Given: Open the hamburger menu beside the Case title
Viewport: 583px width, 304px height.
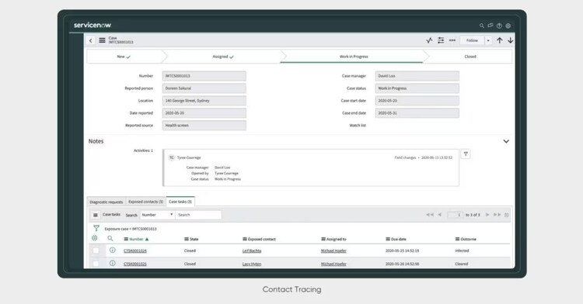Looking at the screenshot, I should pyautogui.click(x=102, y=40).
